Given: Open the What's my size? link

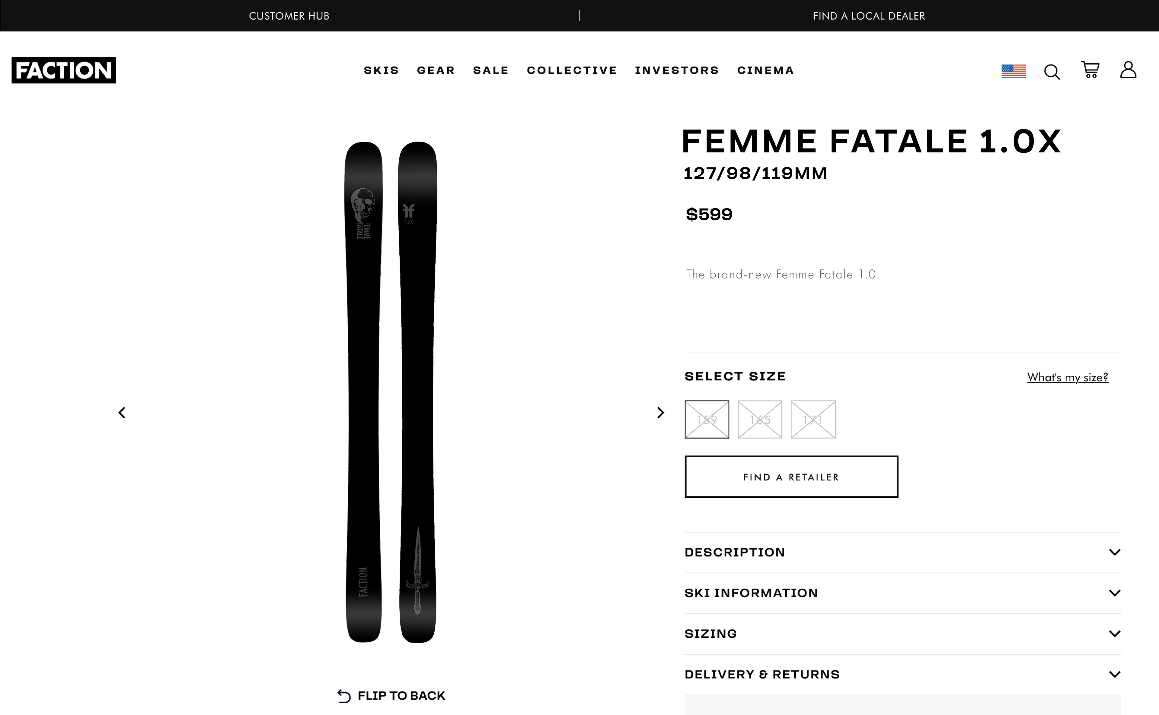Looking at the screenshot, I should (x=1068, y=377).
